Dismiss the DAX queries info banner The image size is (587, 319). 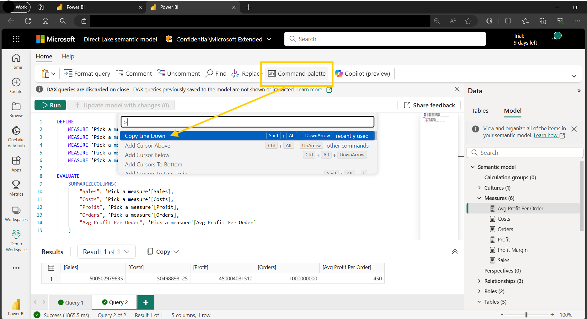point(457,89)
